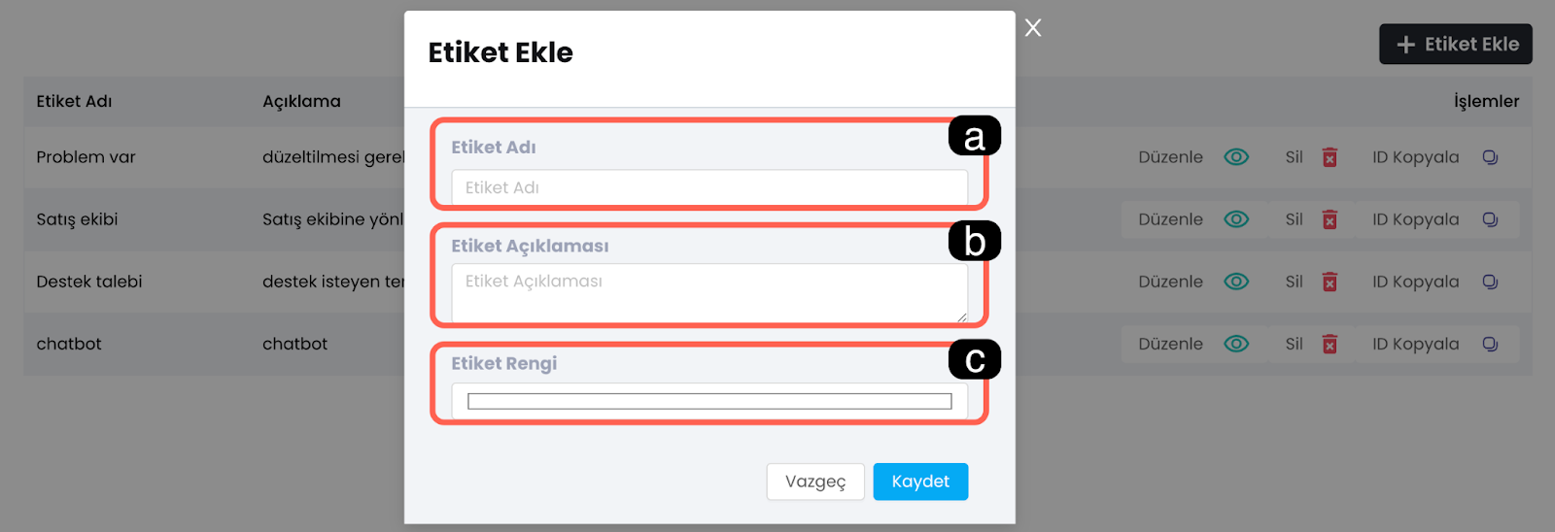Click the eye icon in chatbot row
Screen dimensions: 1555x532
[x=1236, y=344]
